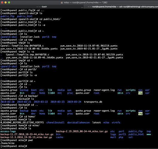Click the final command prompt line
Viewport: 158px width, 149px height.
[14, 146]
